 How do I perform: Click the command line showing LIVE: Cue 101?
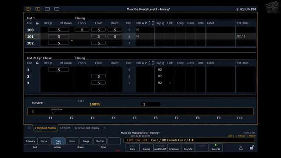189,140
